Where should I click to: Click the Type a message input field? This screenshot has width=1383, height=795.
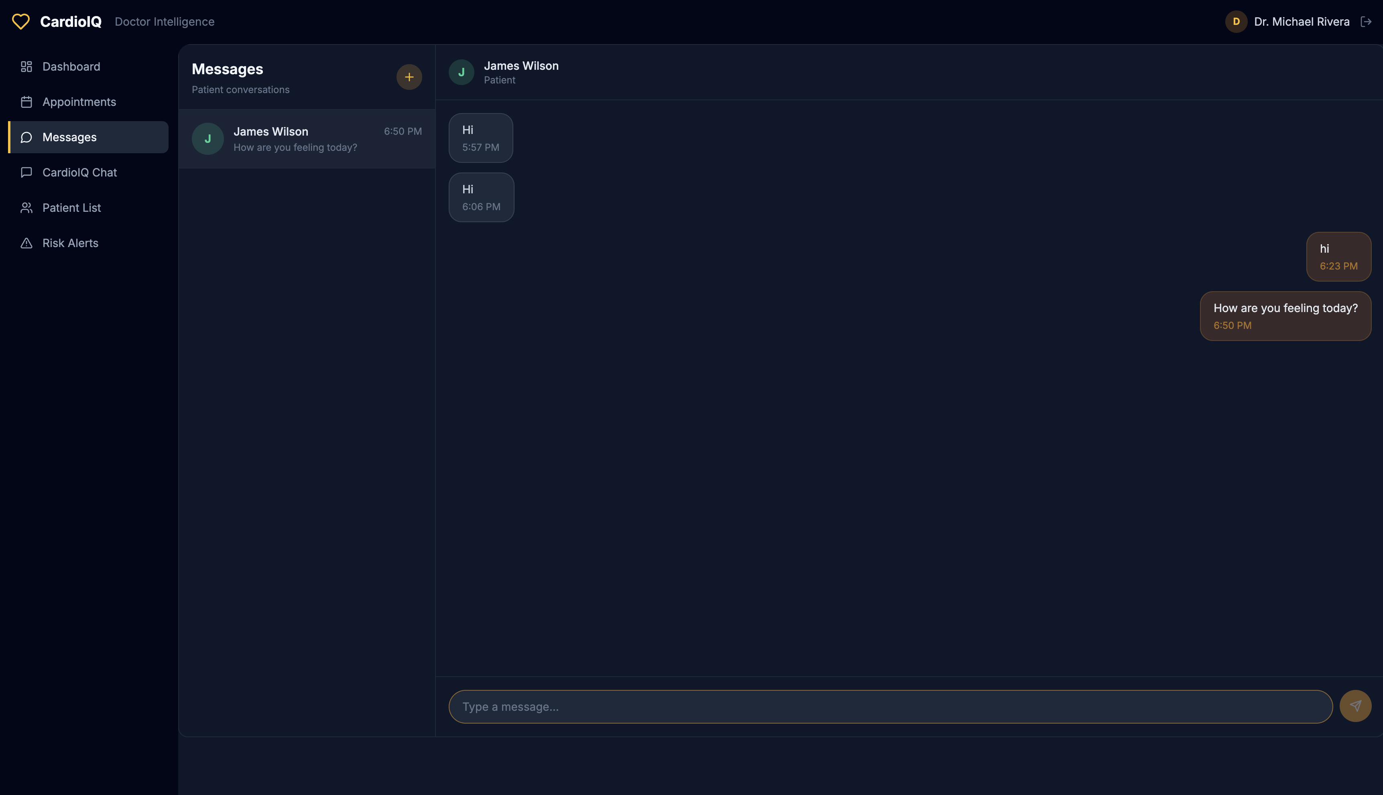890,706
